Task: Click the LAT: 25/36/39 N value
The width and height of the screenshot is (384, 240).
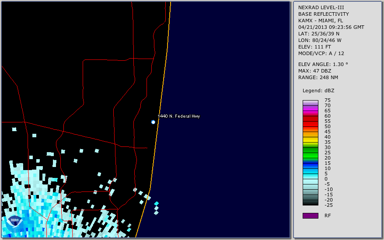Action: 318,34
